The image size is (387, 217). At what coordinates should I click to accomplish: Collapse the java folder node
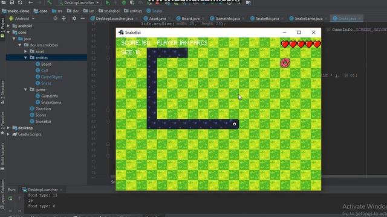point(14,39)
